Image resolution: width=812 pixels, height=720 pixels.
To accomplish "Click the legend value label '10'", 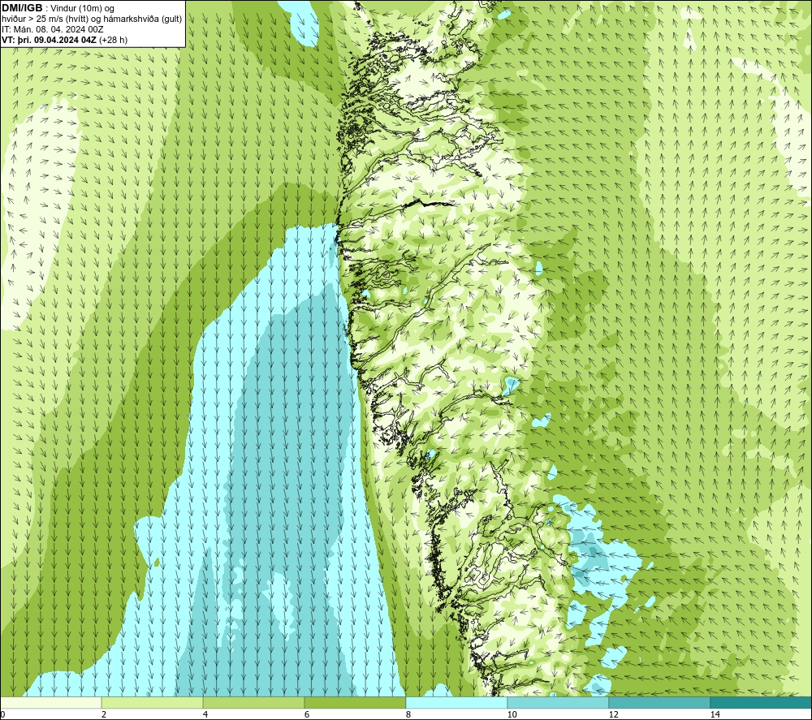I will click(512, 714).
